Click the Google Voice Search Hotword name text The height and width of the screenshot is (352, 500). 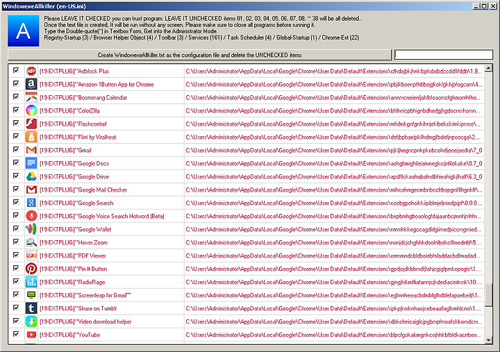click(x=102, y=216)
